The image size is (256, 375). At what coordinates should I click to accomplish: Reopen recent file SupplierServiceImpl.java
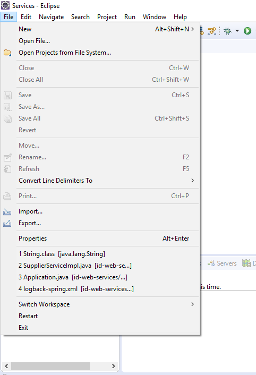[100, 266]
